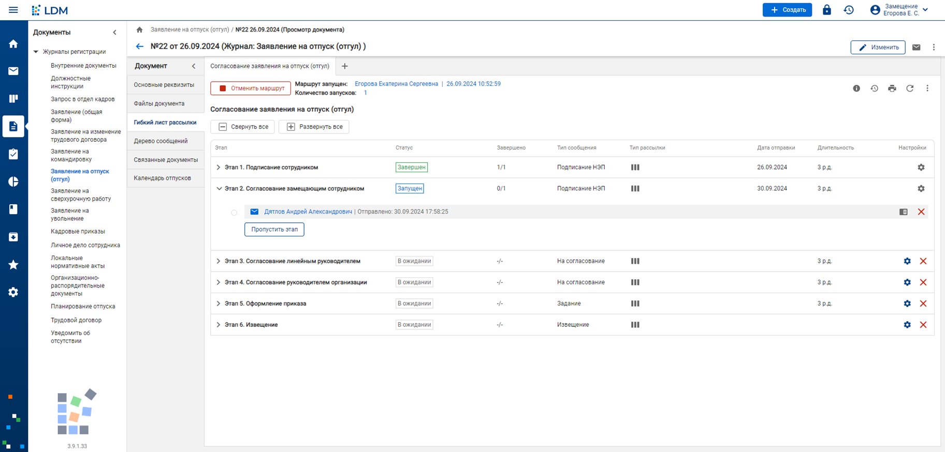Refresh the route sheet
945x452 pixels.
click(910, 88)
